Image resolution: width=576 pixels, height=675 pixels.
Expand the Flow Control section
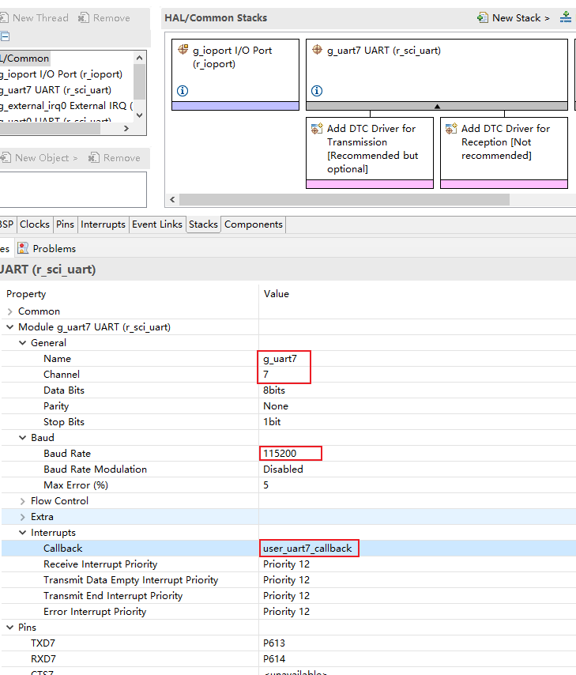(x=23, y=501)
